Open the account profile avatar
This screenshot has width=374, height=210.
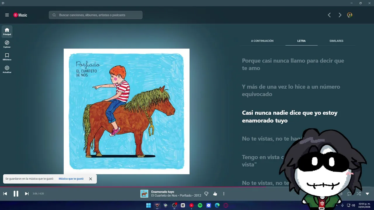click(x=349, y=15)
